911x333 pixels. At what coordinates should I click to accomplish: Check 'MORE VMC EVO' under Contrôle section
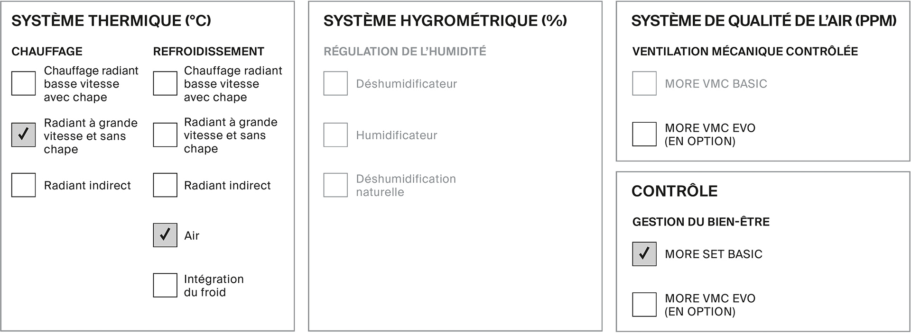tap(644, 305)
